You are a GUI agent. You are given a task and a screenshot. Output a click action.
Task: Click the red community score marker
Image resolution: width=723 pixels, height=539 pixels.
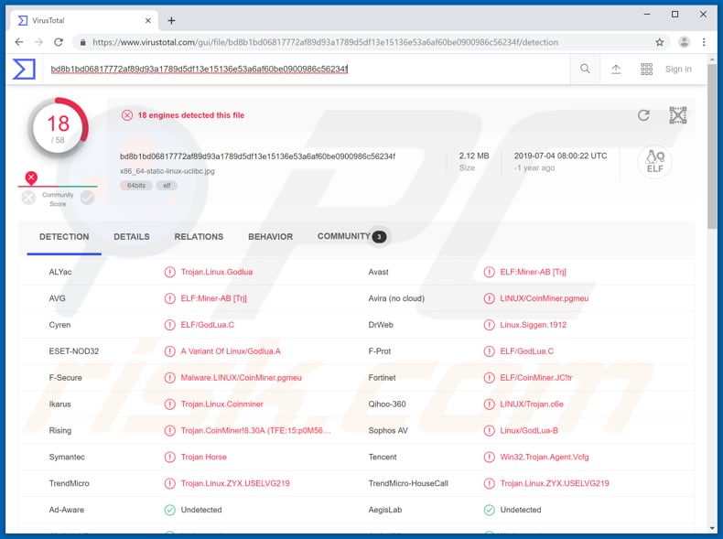[x=31, y=178]
